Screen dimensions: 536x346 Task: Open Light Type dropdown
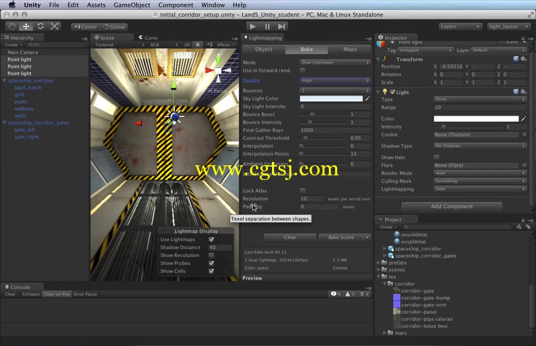coord(480,99)
